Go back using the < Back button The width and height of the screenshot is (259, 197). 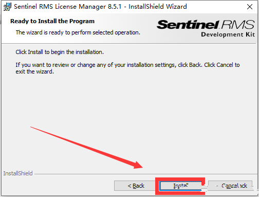coord(135,186)
